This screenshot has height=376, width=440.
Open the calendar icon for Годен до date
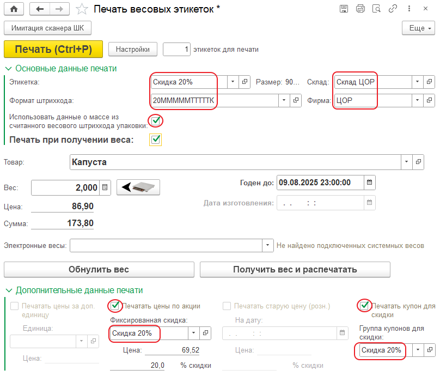369,182
